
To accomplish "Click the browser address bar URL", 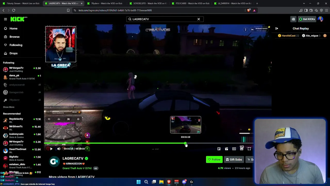I will [115, 10].
